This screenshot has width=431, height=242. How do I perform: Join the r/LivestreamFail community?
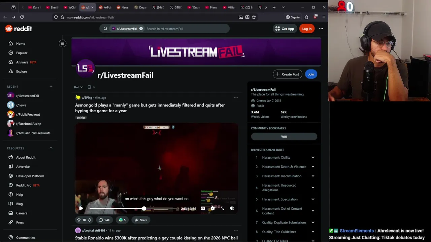311,74
